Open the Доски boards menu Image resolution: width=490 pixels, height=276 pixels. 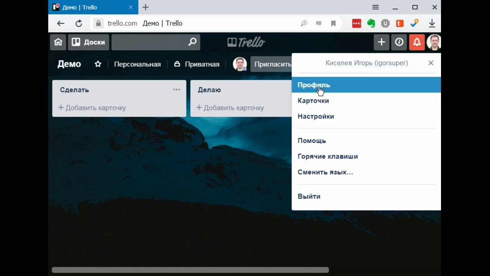[88, 42]
